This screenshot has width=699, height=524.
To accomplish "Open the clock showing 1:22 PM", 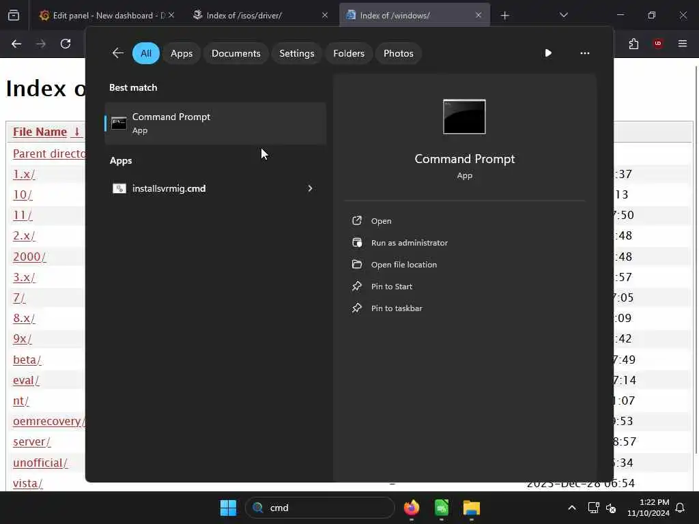I will coord(648,508).
